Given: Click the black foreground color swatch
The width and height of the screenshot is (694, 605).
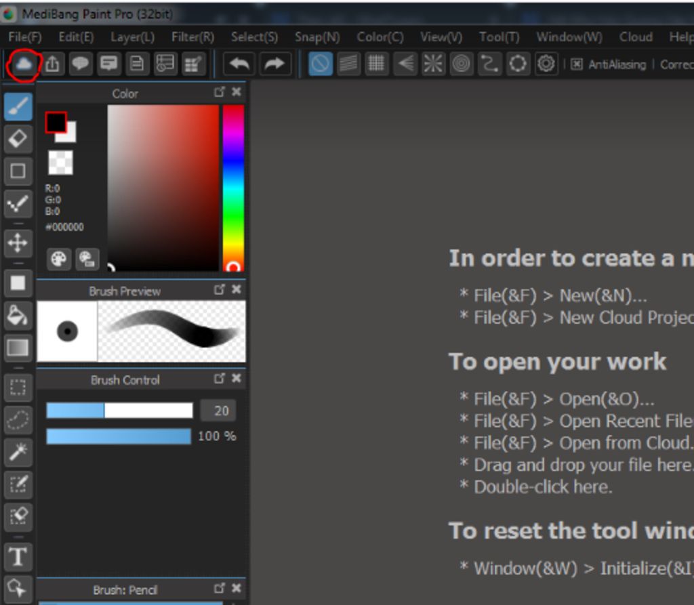Looking at the screenshot, I should 56,122.
